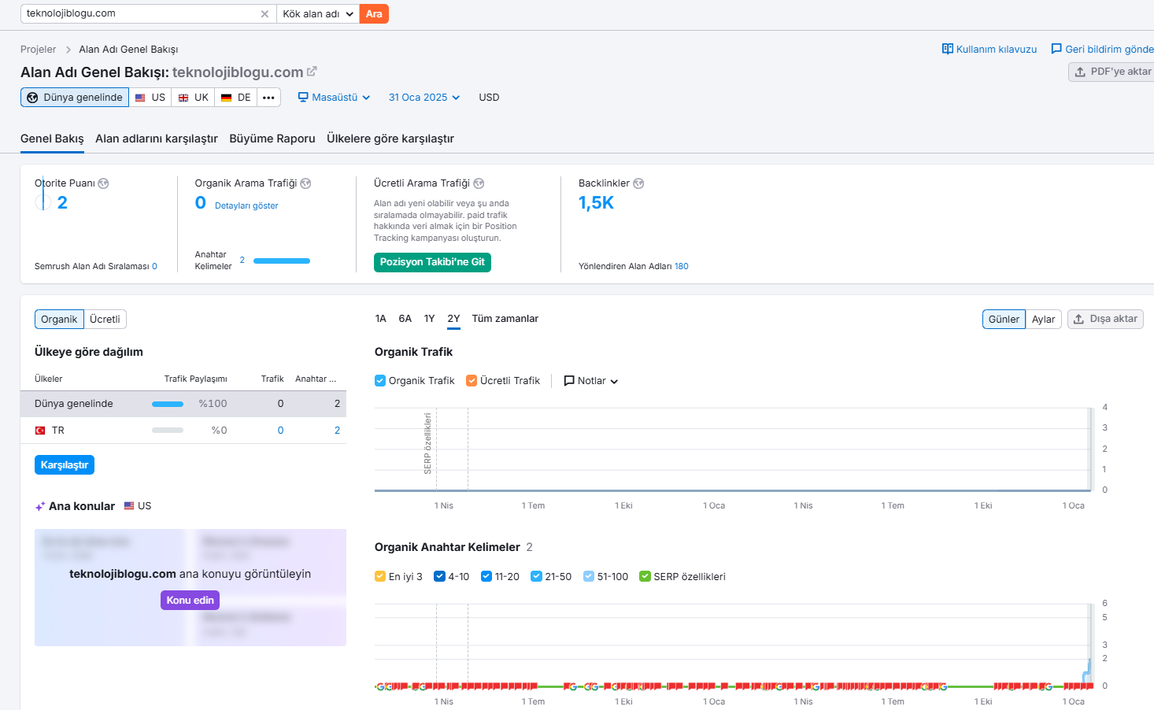Toggle the 4-10 positions checkbox

[x=439, y=576]
